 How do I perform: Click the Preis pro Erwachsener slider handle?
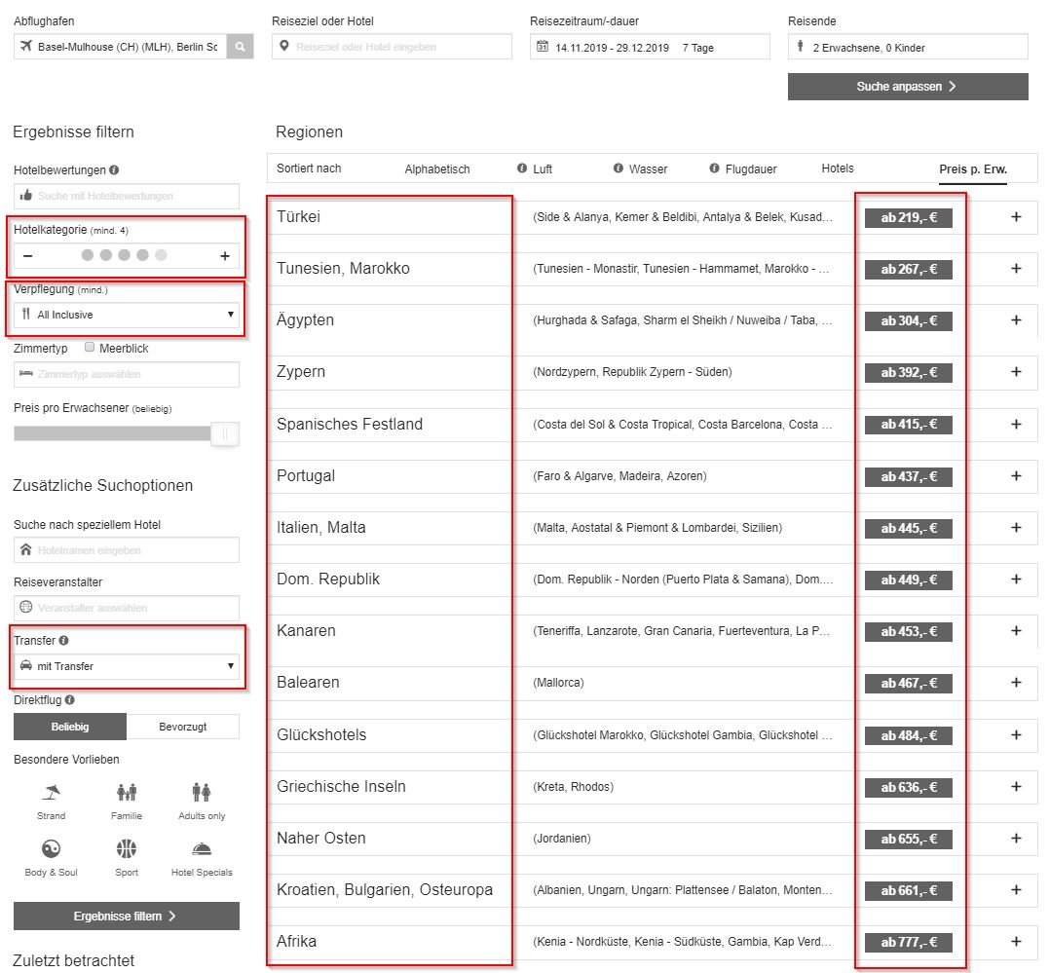(225, 434)
